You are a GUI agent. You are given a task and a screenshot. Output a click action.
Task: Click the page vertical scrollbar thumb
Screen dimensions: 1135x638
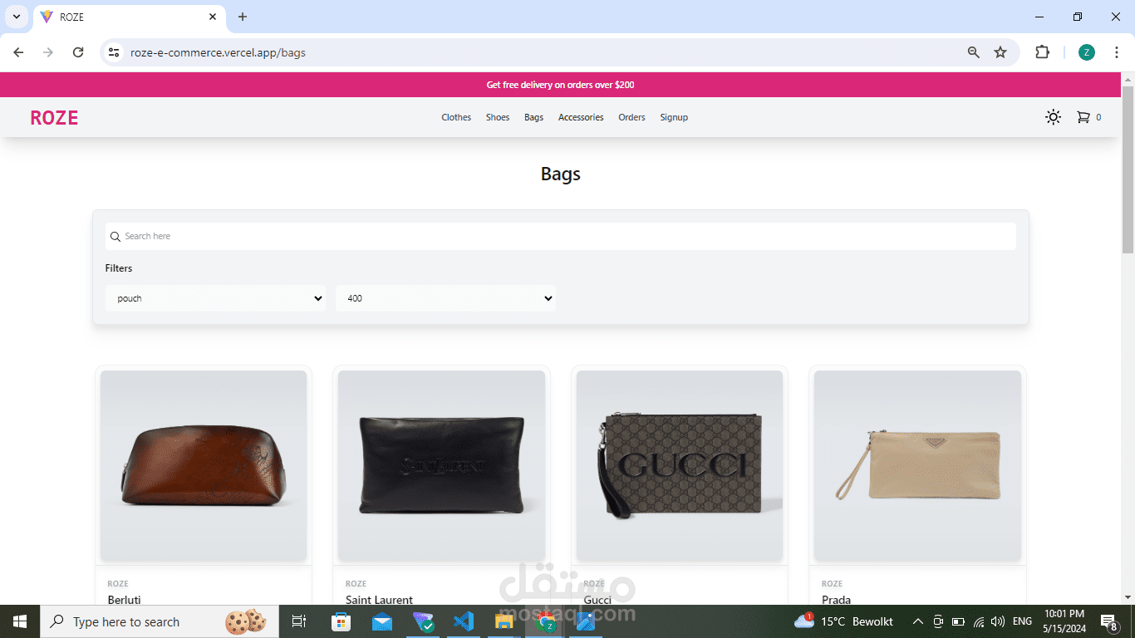[x=1128, y=169]
